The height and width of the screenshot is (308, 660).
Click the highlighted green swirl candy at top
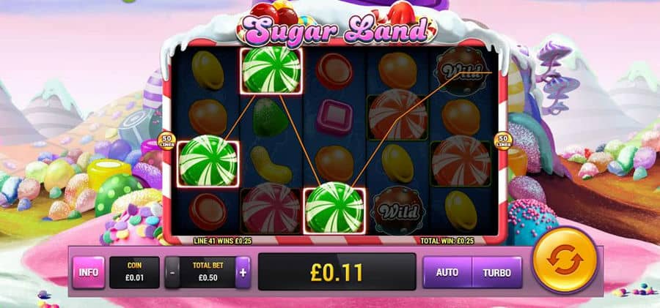click(x=271, y=70)
